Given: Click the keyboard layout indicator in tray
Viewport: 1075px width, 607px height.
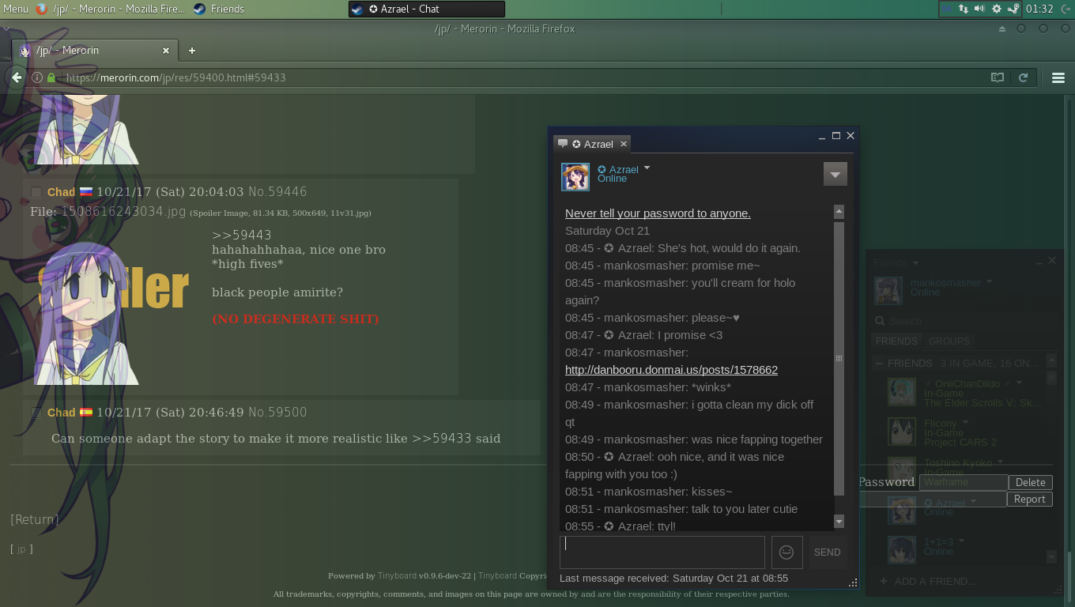Looking at the screenshot, I should tap(948, 9).
